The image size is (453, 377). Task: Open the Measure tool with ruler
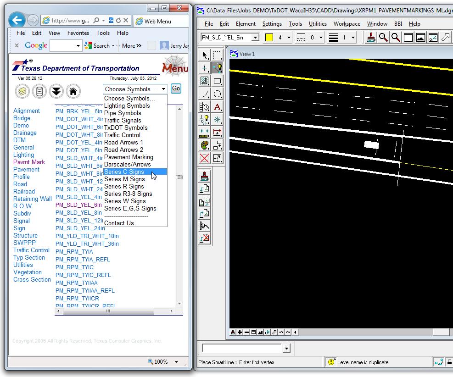click(205, 133)
